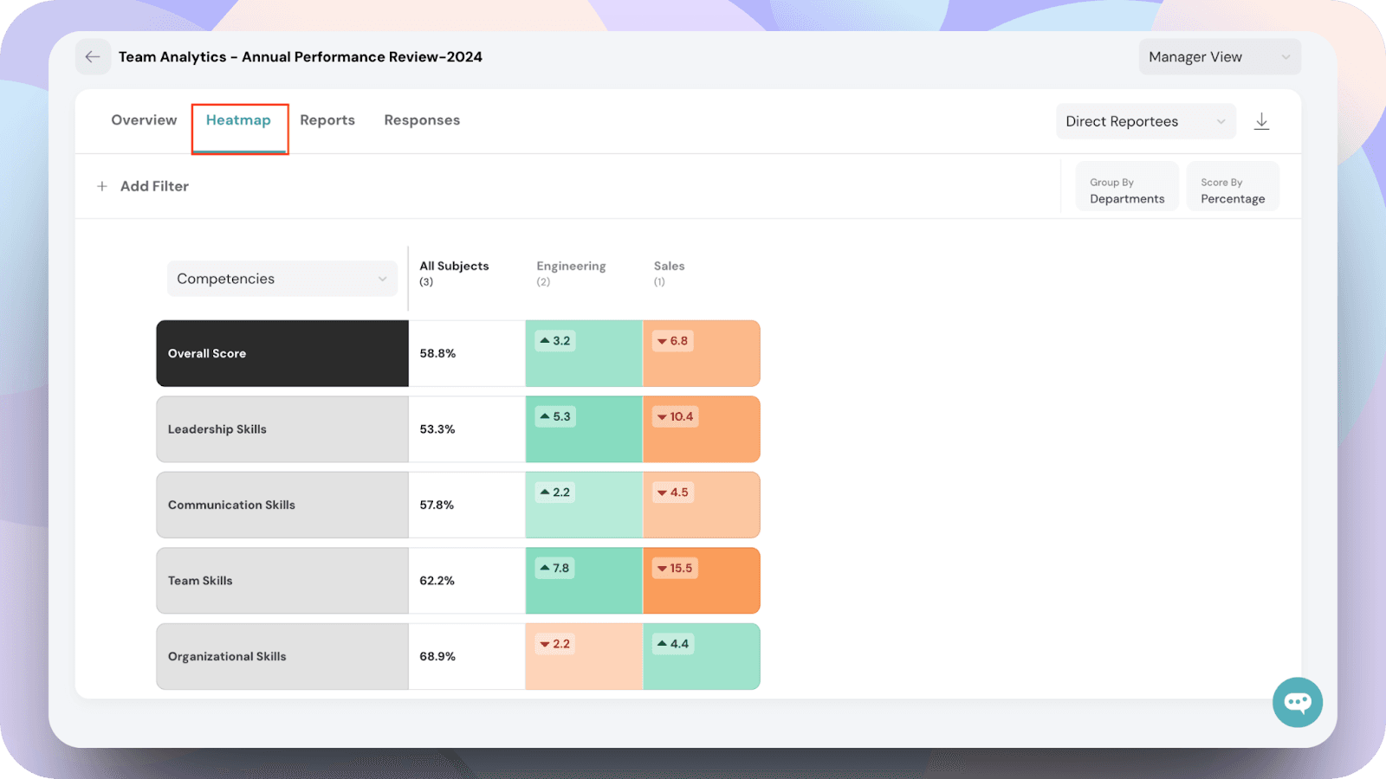Click the up arrow 4.4 Organizational badge
1386x779 pixels.
tap(673, 644)
